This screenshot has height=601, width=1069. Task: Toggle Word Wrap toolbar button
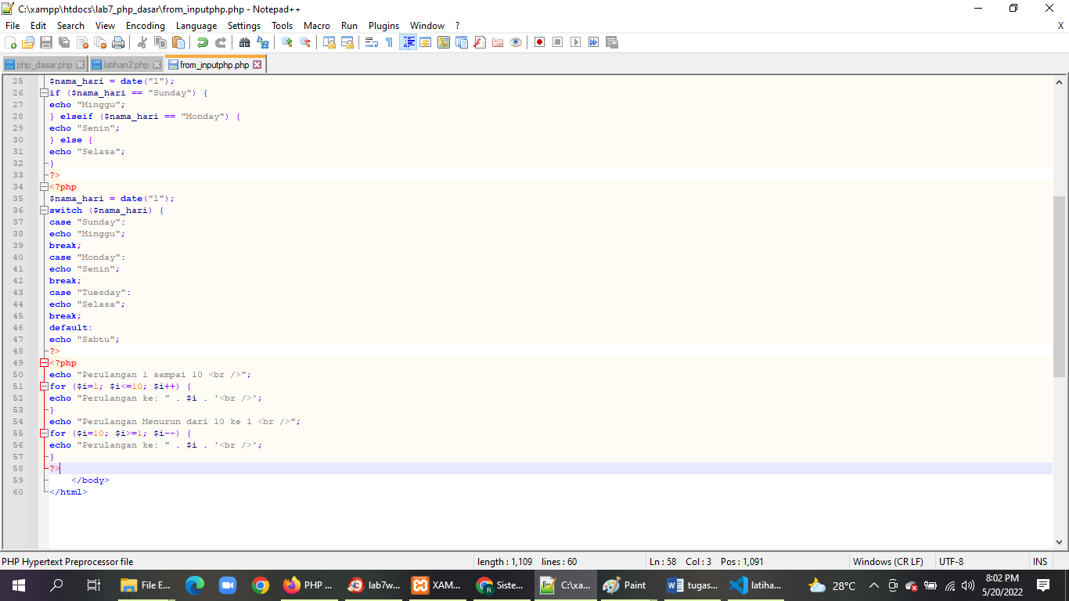coord(372,42)
